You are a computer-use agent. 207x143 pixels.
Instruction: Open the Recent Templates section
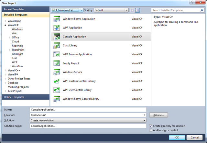pos(14,9)
